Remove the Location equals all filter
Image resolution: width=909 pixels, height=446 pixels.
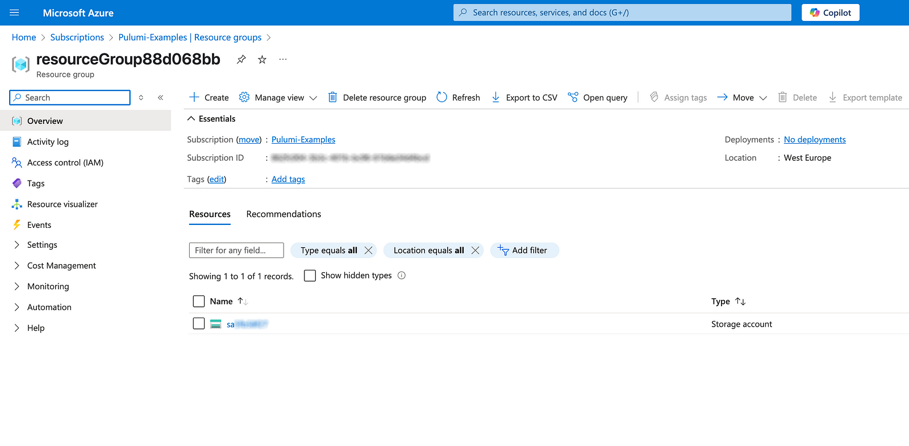[x=476, y=251]
